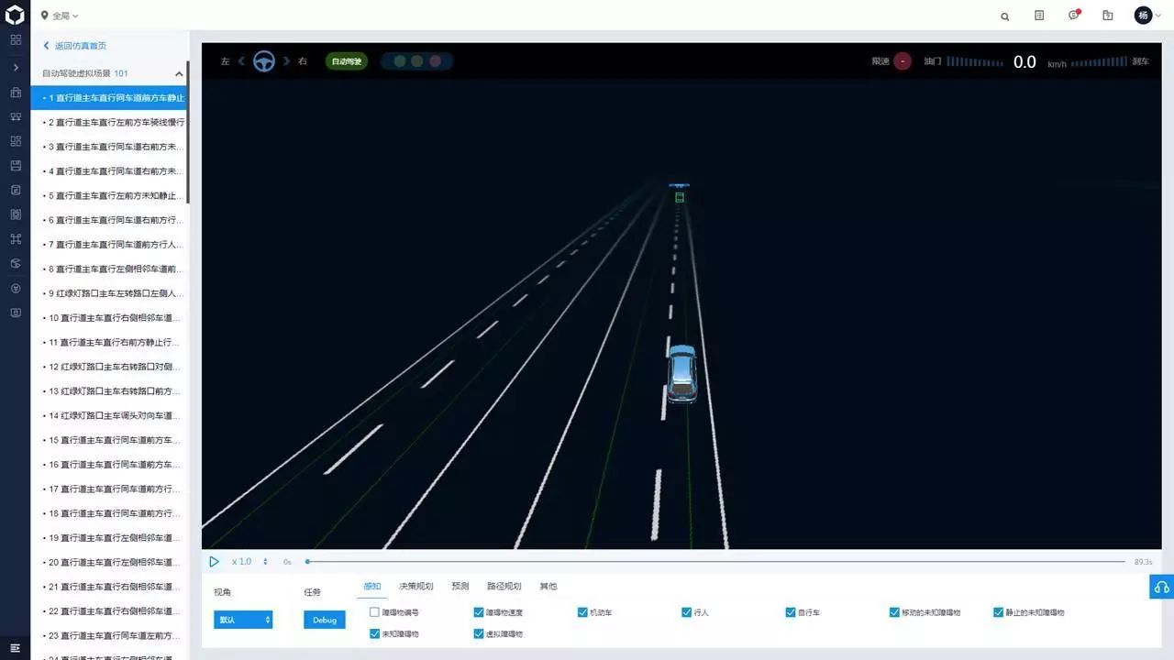Uncheck the 静止的未知障碍物 checkbox

[999, 612]
